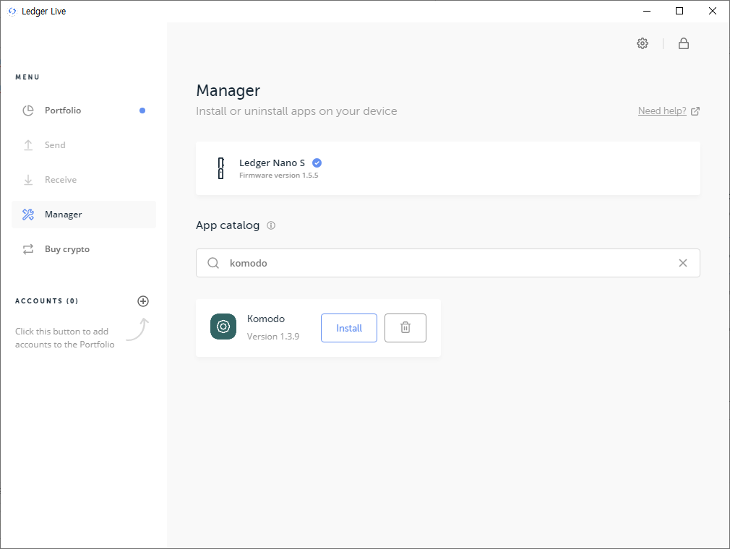The width and height of the screenshot is (730, 549).
Task: Click the Manager tools icon
Action: tap(28, 215)
